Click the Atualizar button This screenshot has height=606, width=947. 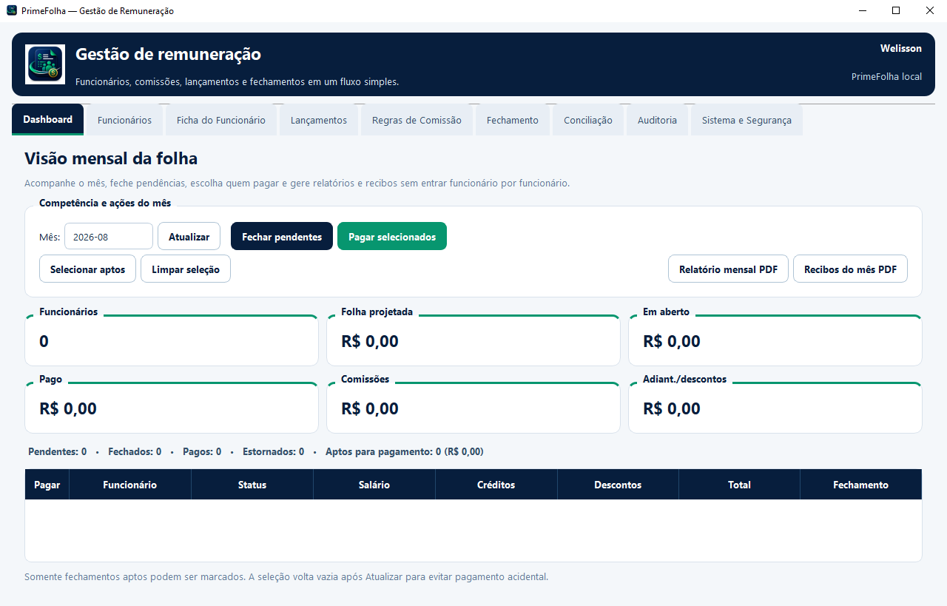(189, 237)
